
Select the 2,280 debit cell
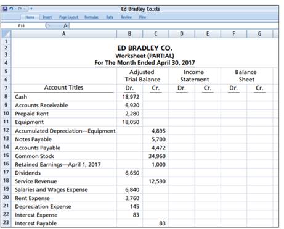[x=129, y=114]
